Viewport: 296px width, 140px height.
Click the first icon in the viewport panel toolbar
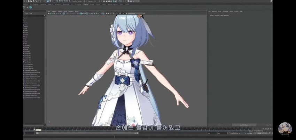(48, 14)
